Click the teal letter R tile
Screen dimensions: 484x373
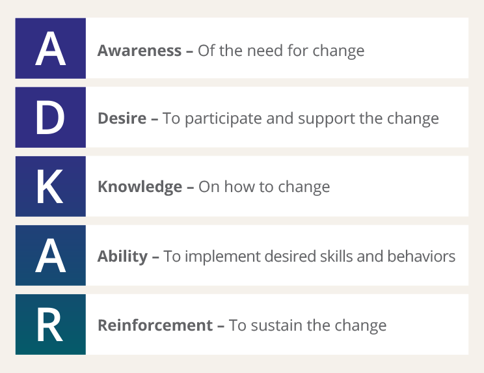[51, 324]
